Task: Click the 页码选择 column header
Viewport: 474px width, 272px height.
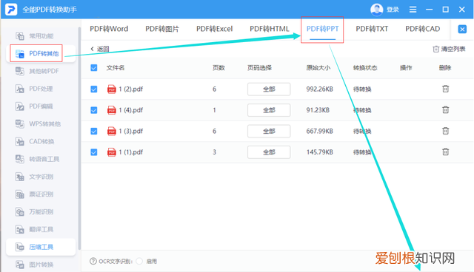Action: pyautogui.click(x=259, y=67)
